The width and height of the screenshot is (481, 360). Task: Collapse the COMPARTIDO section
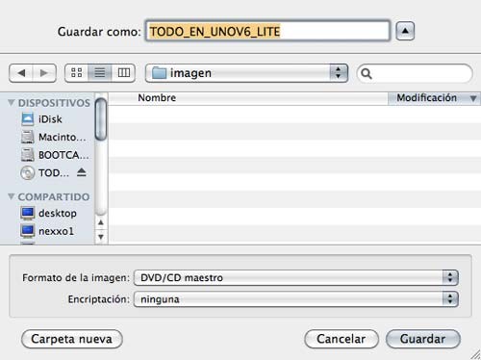coord(12,196)
